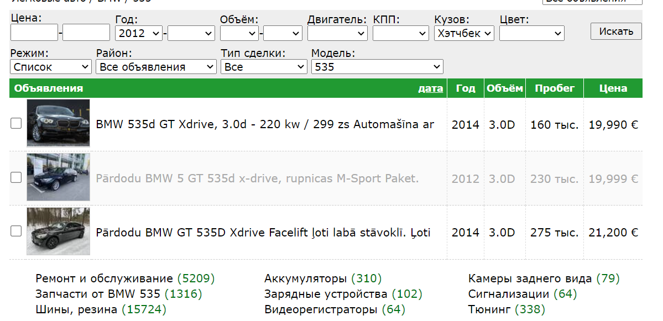The width and height of the screenshot is (663, 321).
Task: Open the Цвет color dropdown
Action: click(531, 33)
